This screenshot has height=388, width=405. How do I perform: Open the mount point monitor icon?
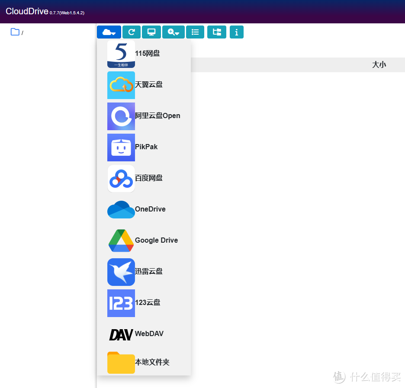coord(151,32)
